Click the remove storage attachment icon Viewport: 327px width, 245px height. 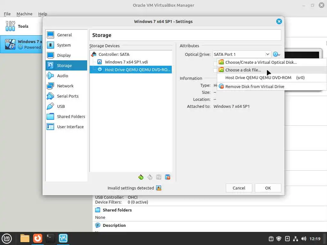tap(167, 177)
